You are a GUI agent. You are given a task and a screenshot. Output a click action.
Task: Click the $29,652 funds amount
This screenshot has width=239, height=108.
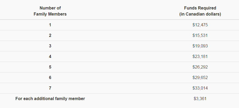tap(200, 78)
